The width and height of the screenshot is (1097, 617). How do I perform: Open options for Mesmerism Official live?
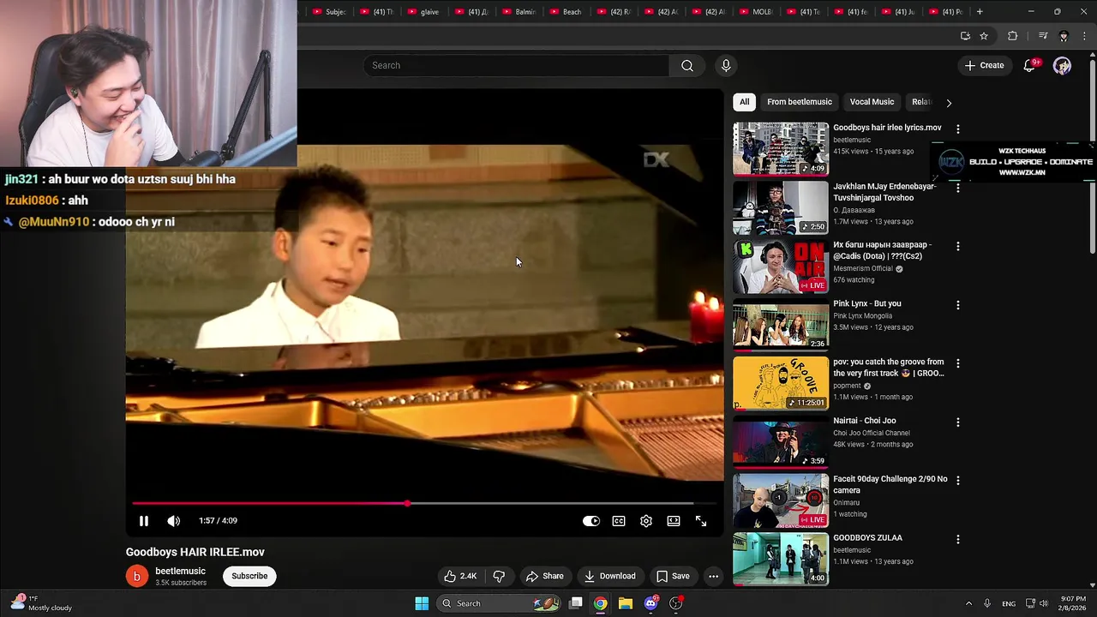click(957, 246)
